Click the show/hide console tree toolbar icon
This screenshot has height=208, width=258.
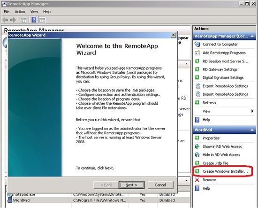coord(23,20)
